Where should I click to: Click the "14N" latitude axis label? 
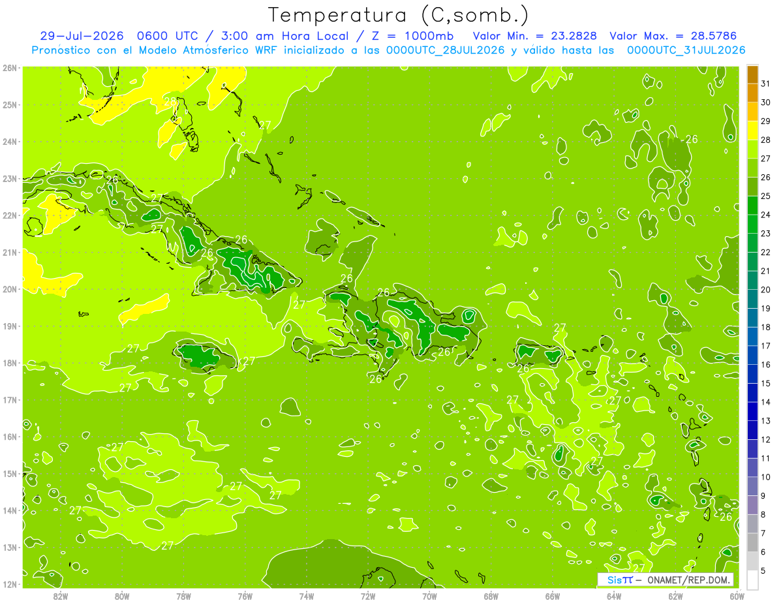(x=10, y=510)
